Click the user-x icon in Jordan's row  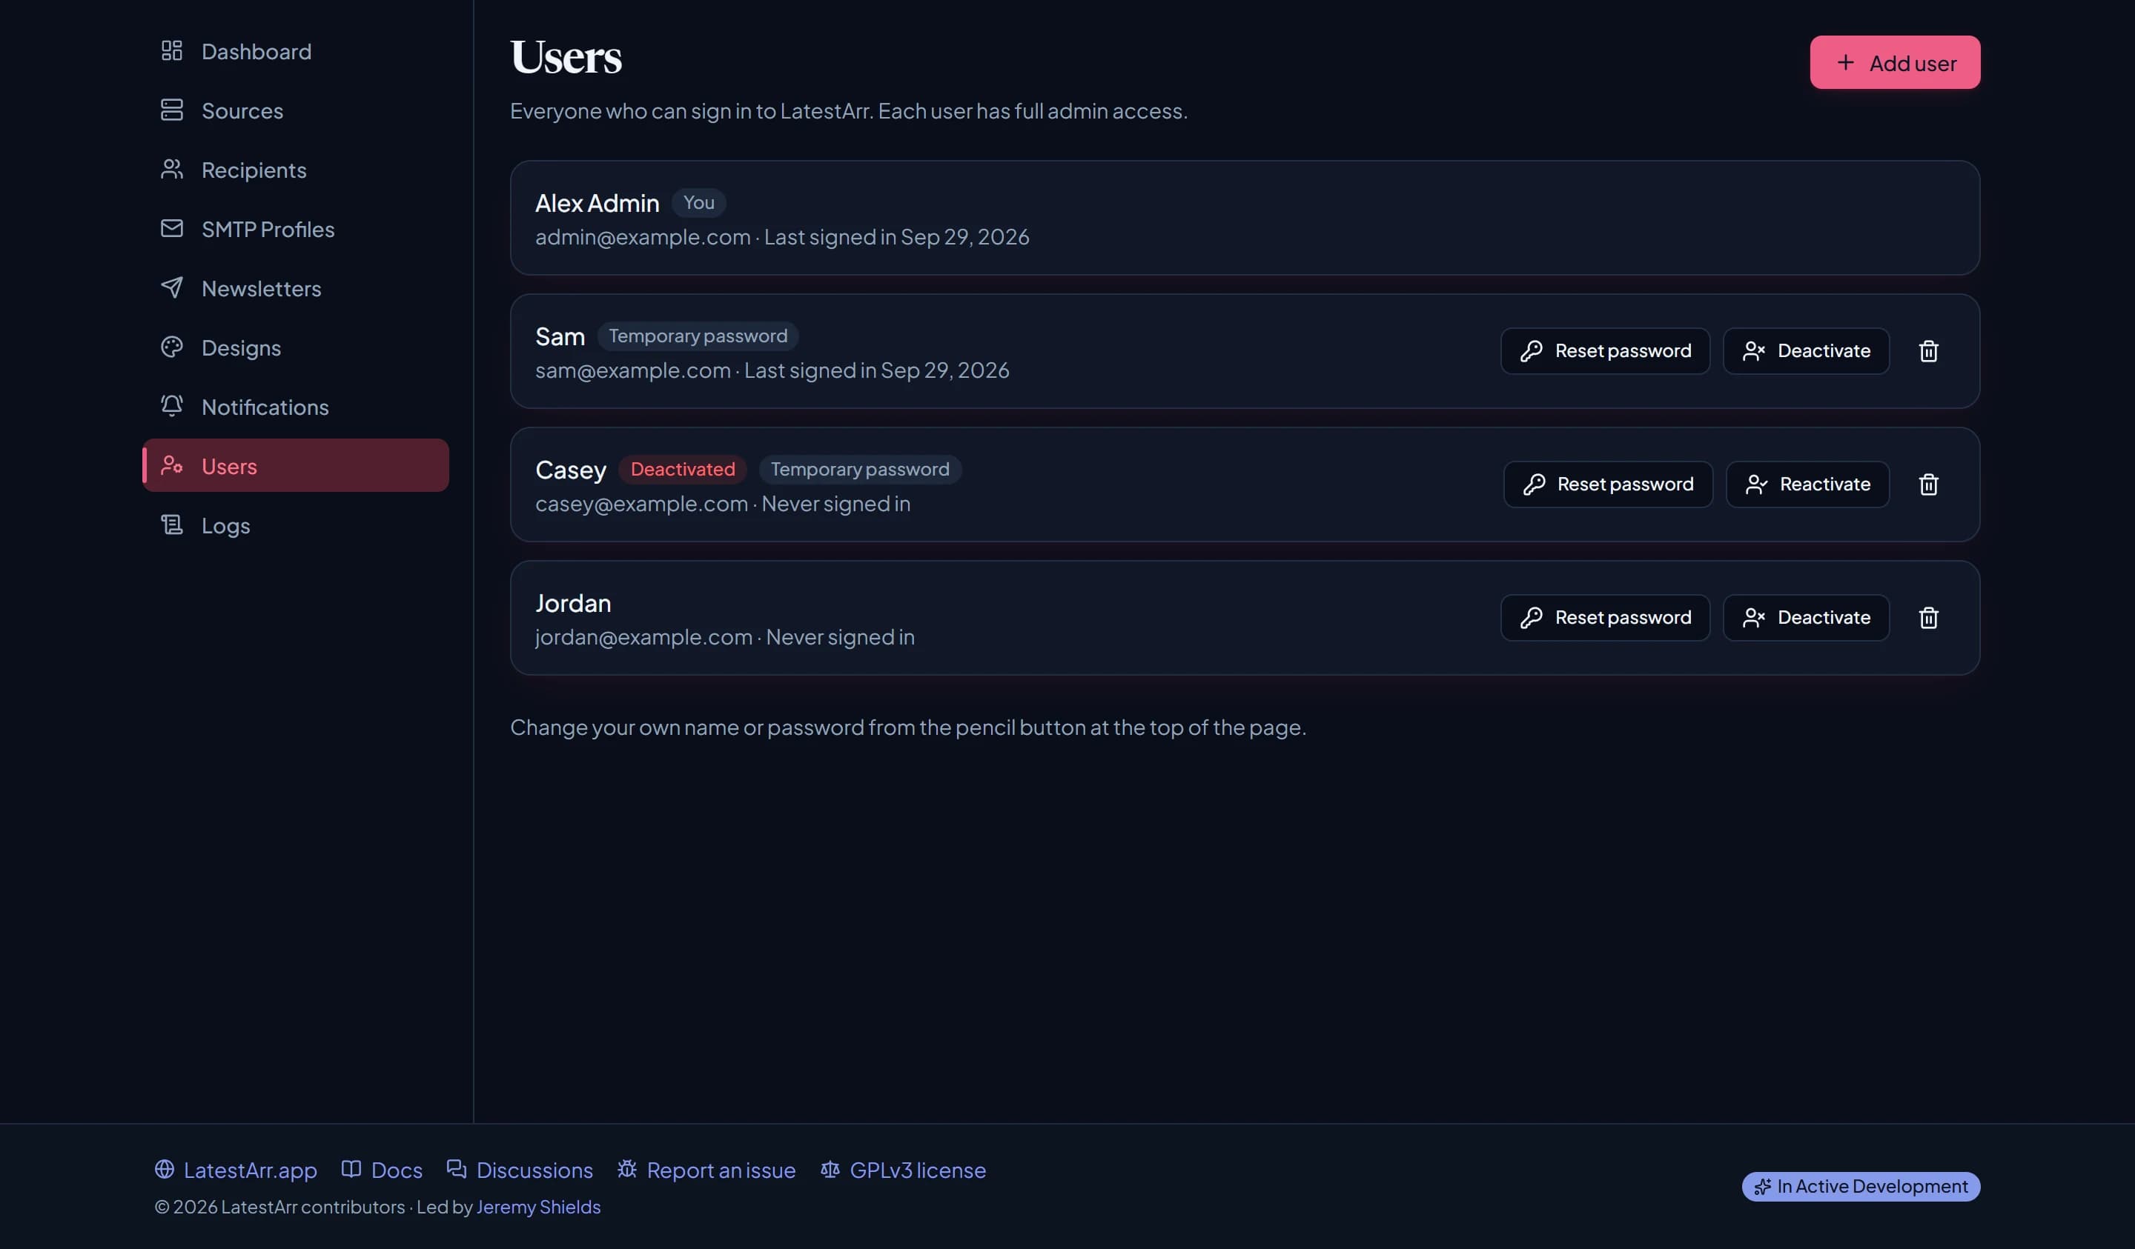click(1754, 617)
